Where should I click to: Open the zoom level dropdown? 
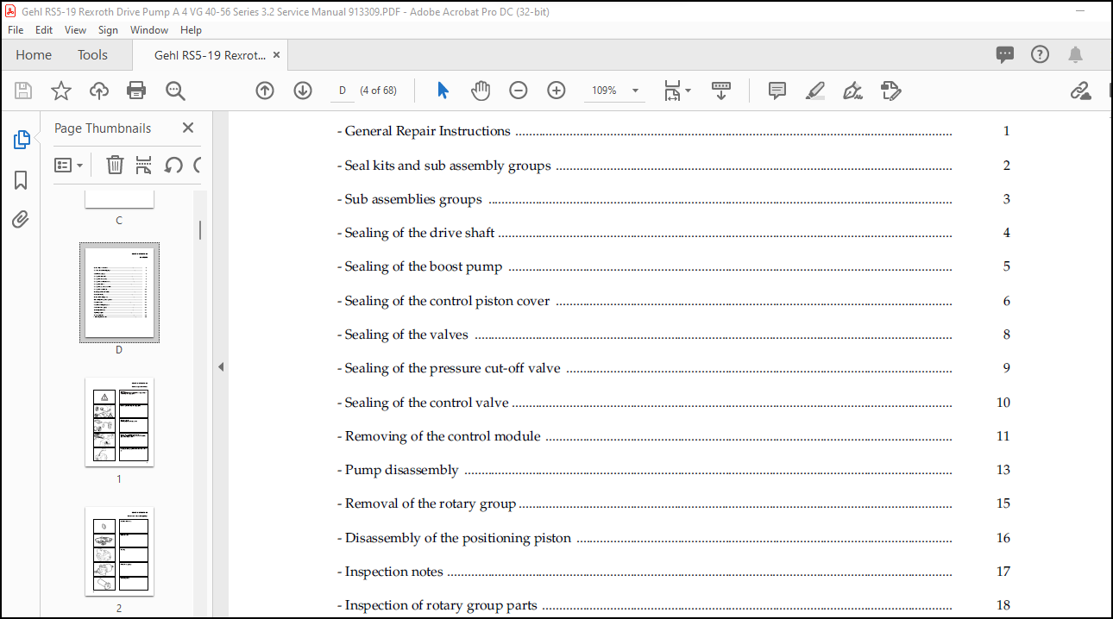click(x=636, y=91)
